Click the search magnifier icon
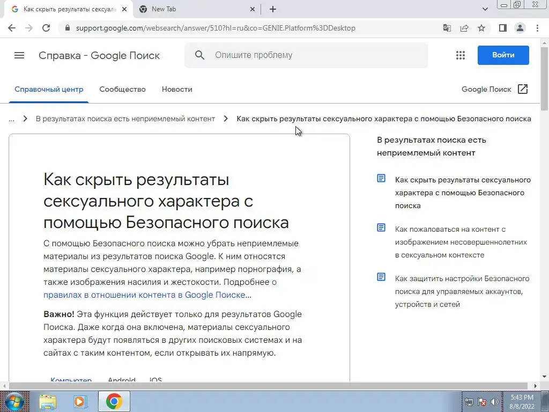 pyautogui.click(x=199, y=55)
